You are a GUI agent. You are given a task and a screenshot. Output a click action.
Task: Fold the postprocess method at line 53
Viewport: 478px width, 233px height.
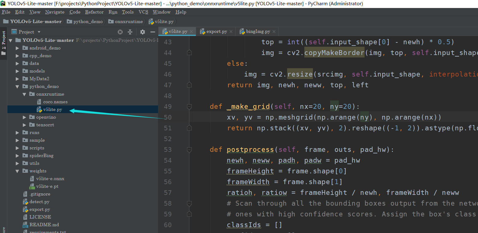189,150
